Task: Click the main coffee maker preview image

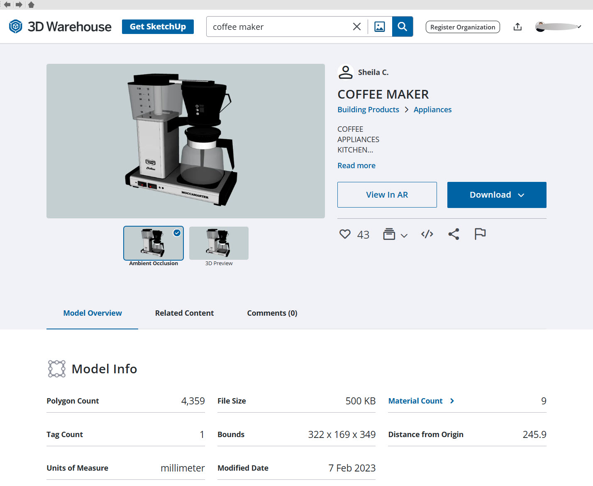Action: [185, 141]
